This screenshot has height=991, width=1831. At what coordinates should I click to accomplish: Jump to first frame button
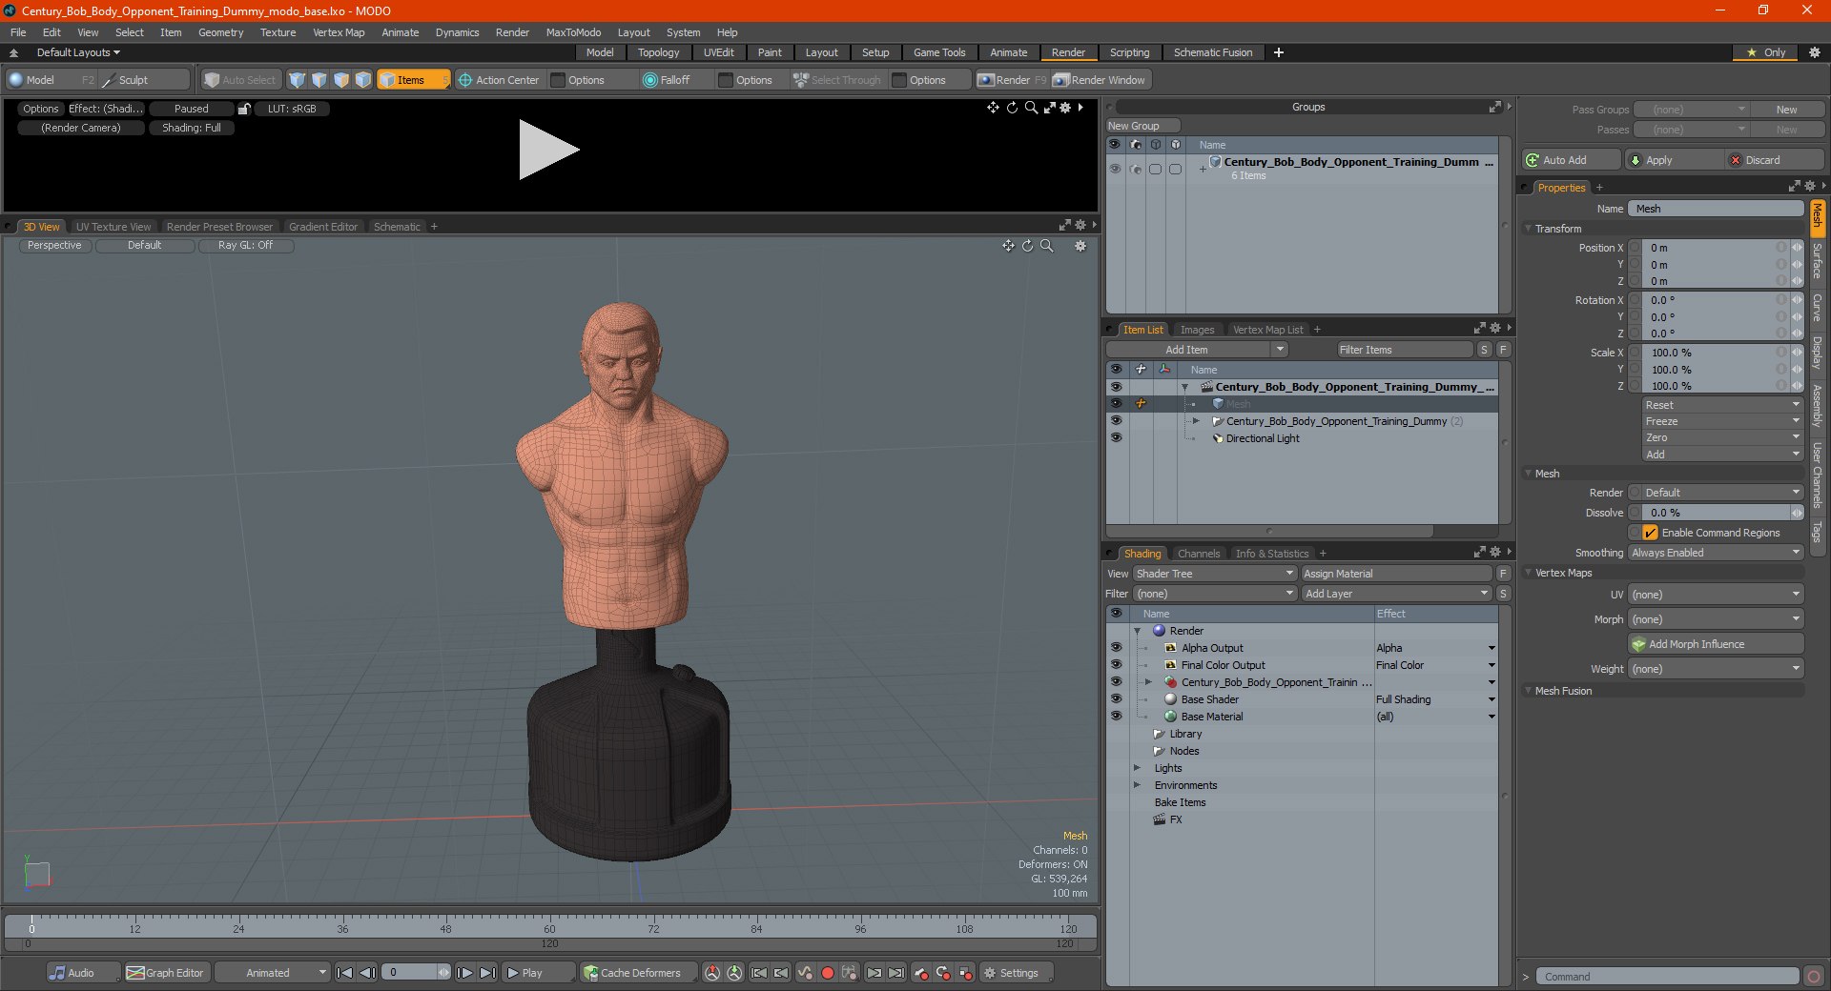click(x=345, y=973)
